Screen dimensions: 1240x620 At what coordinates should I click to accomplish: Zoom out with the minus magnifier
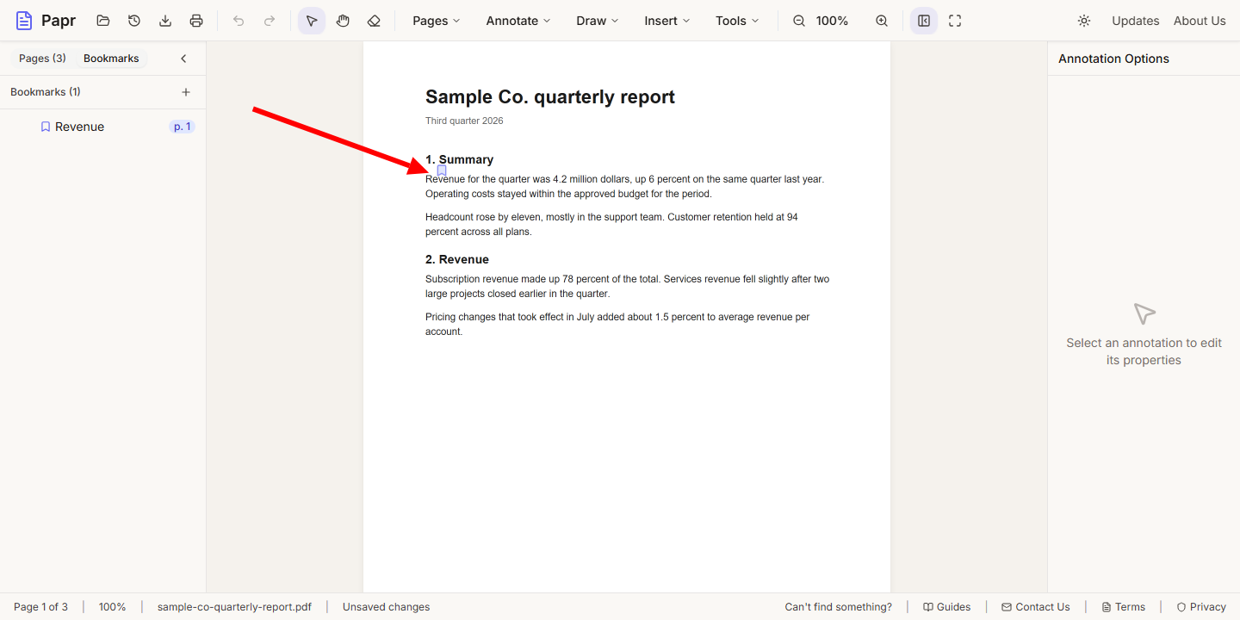[x=799, y=21]
